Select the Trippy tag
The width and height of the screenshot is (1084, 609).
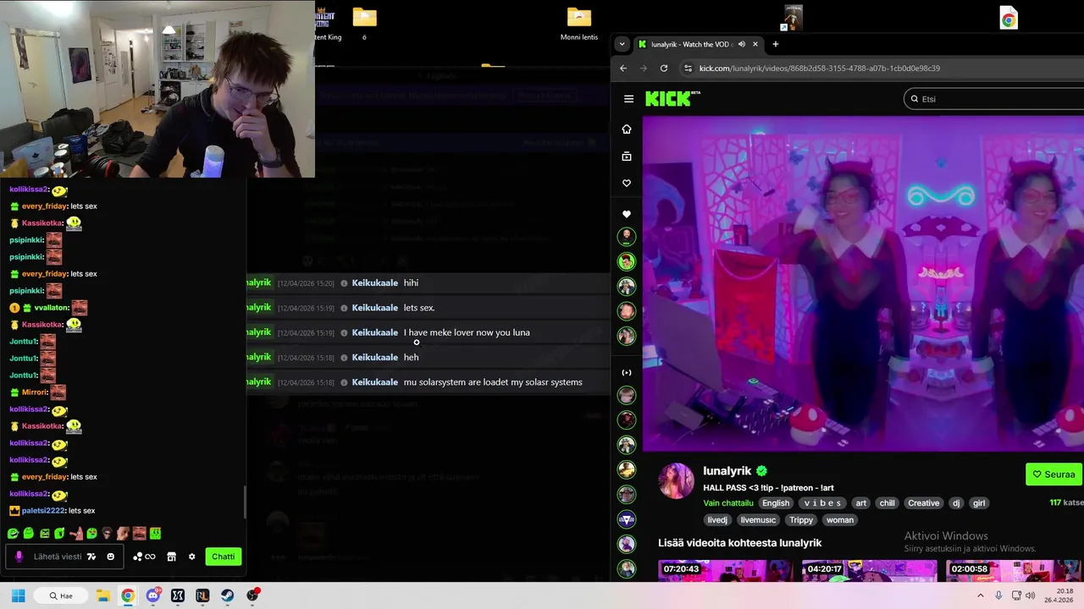click(x=801, y=520)
